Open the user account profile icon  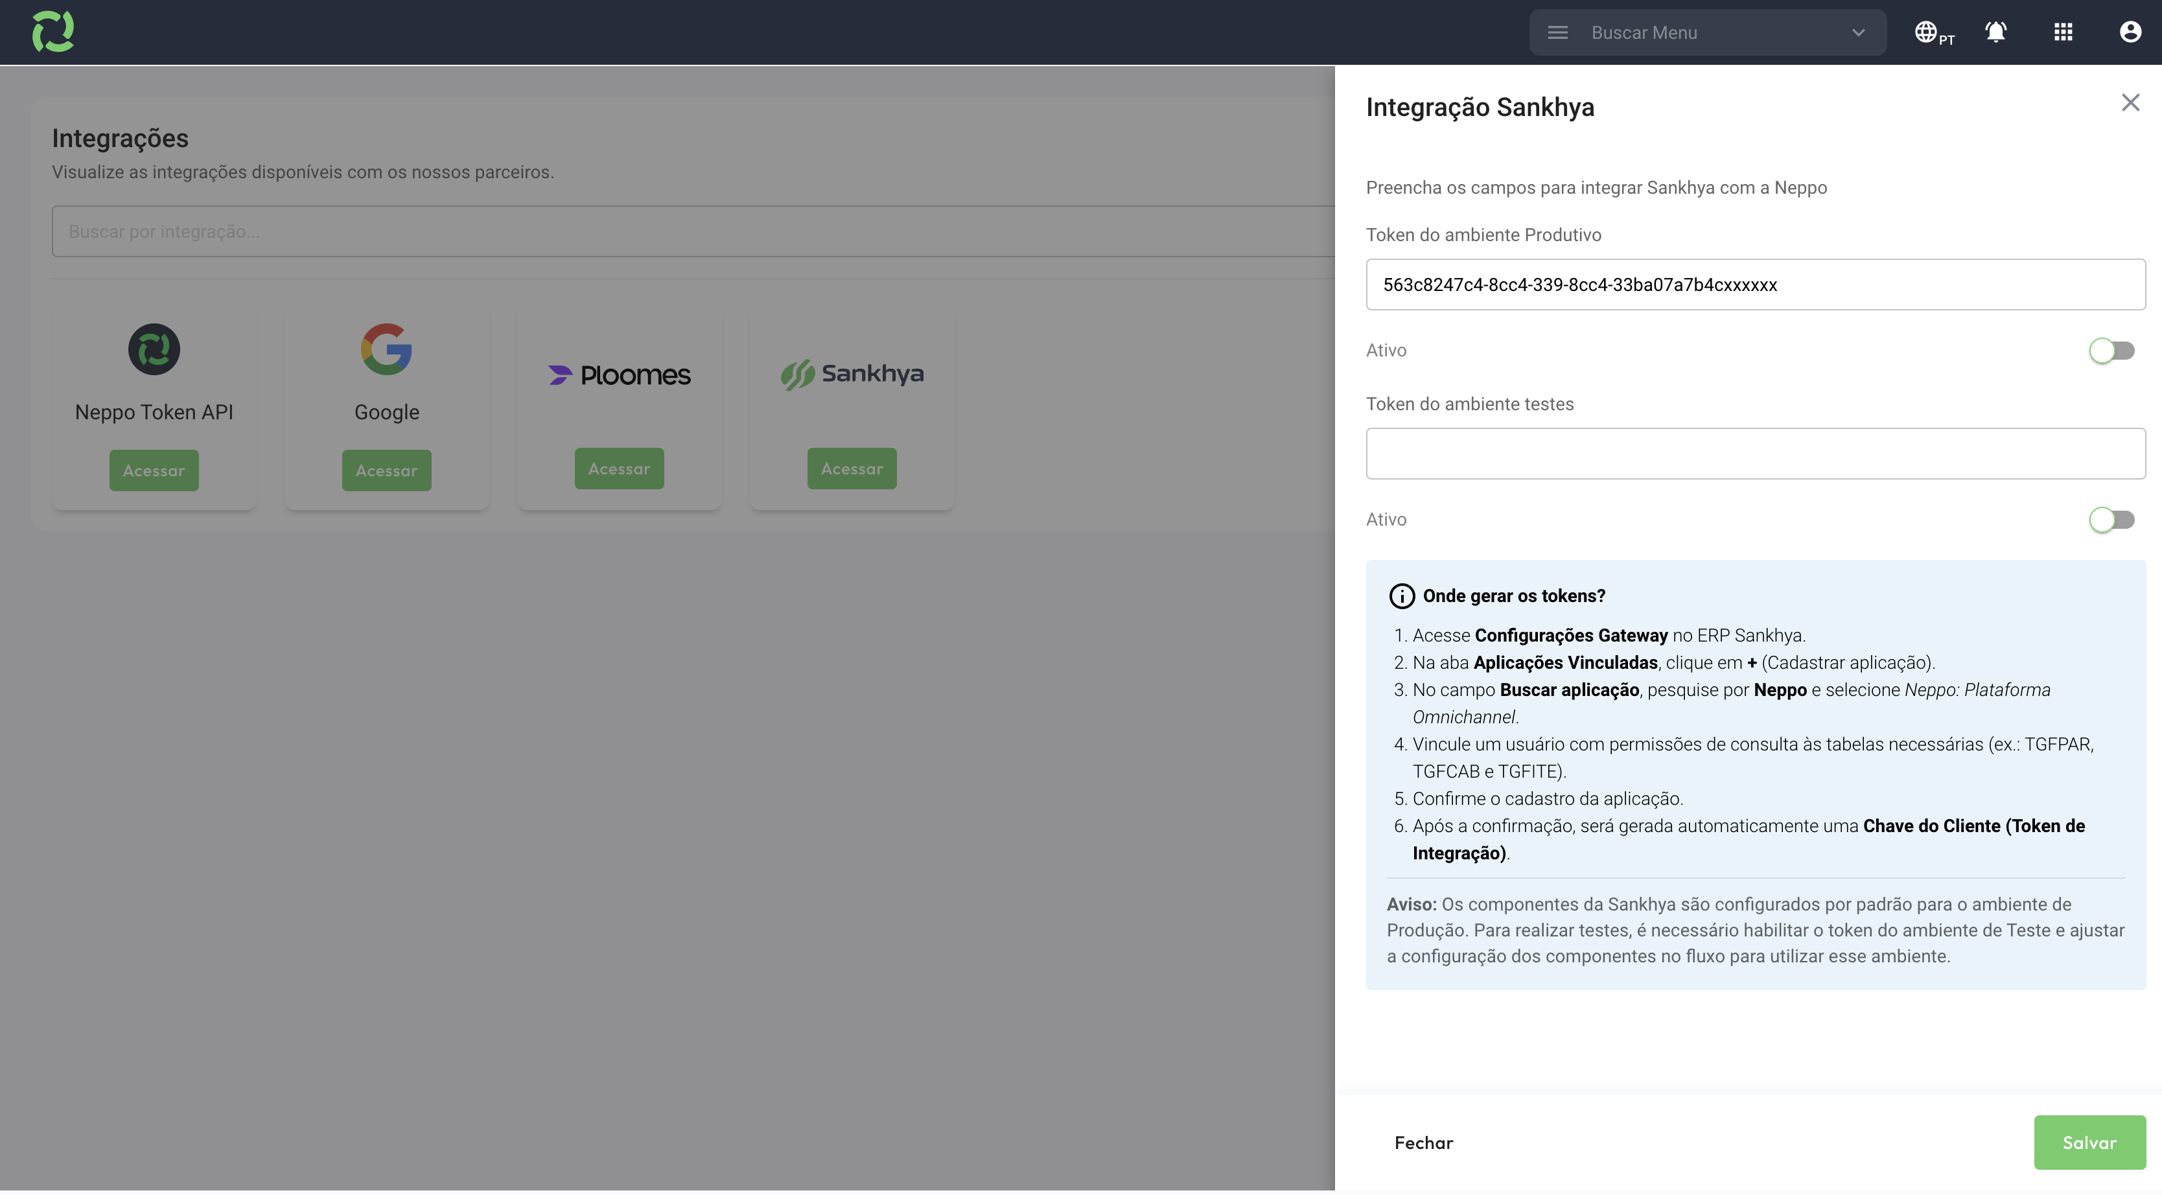[x=2130, y=32]
